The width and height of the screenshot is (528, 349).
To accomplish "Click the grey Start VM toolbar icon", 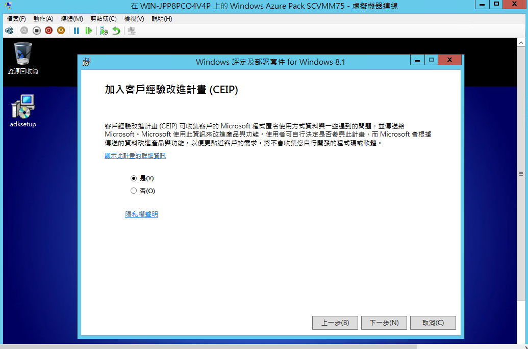I will [24, 31].
